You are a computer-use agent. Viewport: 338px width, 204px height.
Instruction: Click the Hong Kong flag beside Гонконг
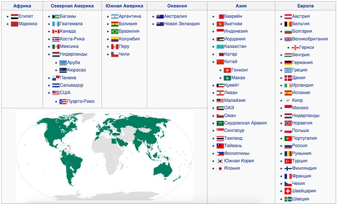[x=227, y=70]
